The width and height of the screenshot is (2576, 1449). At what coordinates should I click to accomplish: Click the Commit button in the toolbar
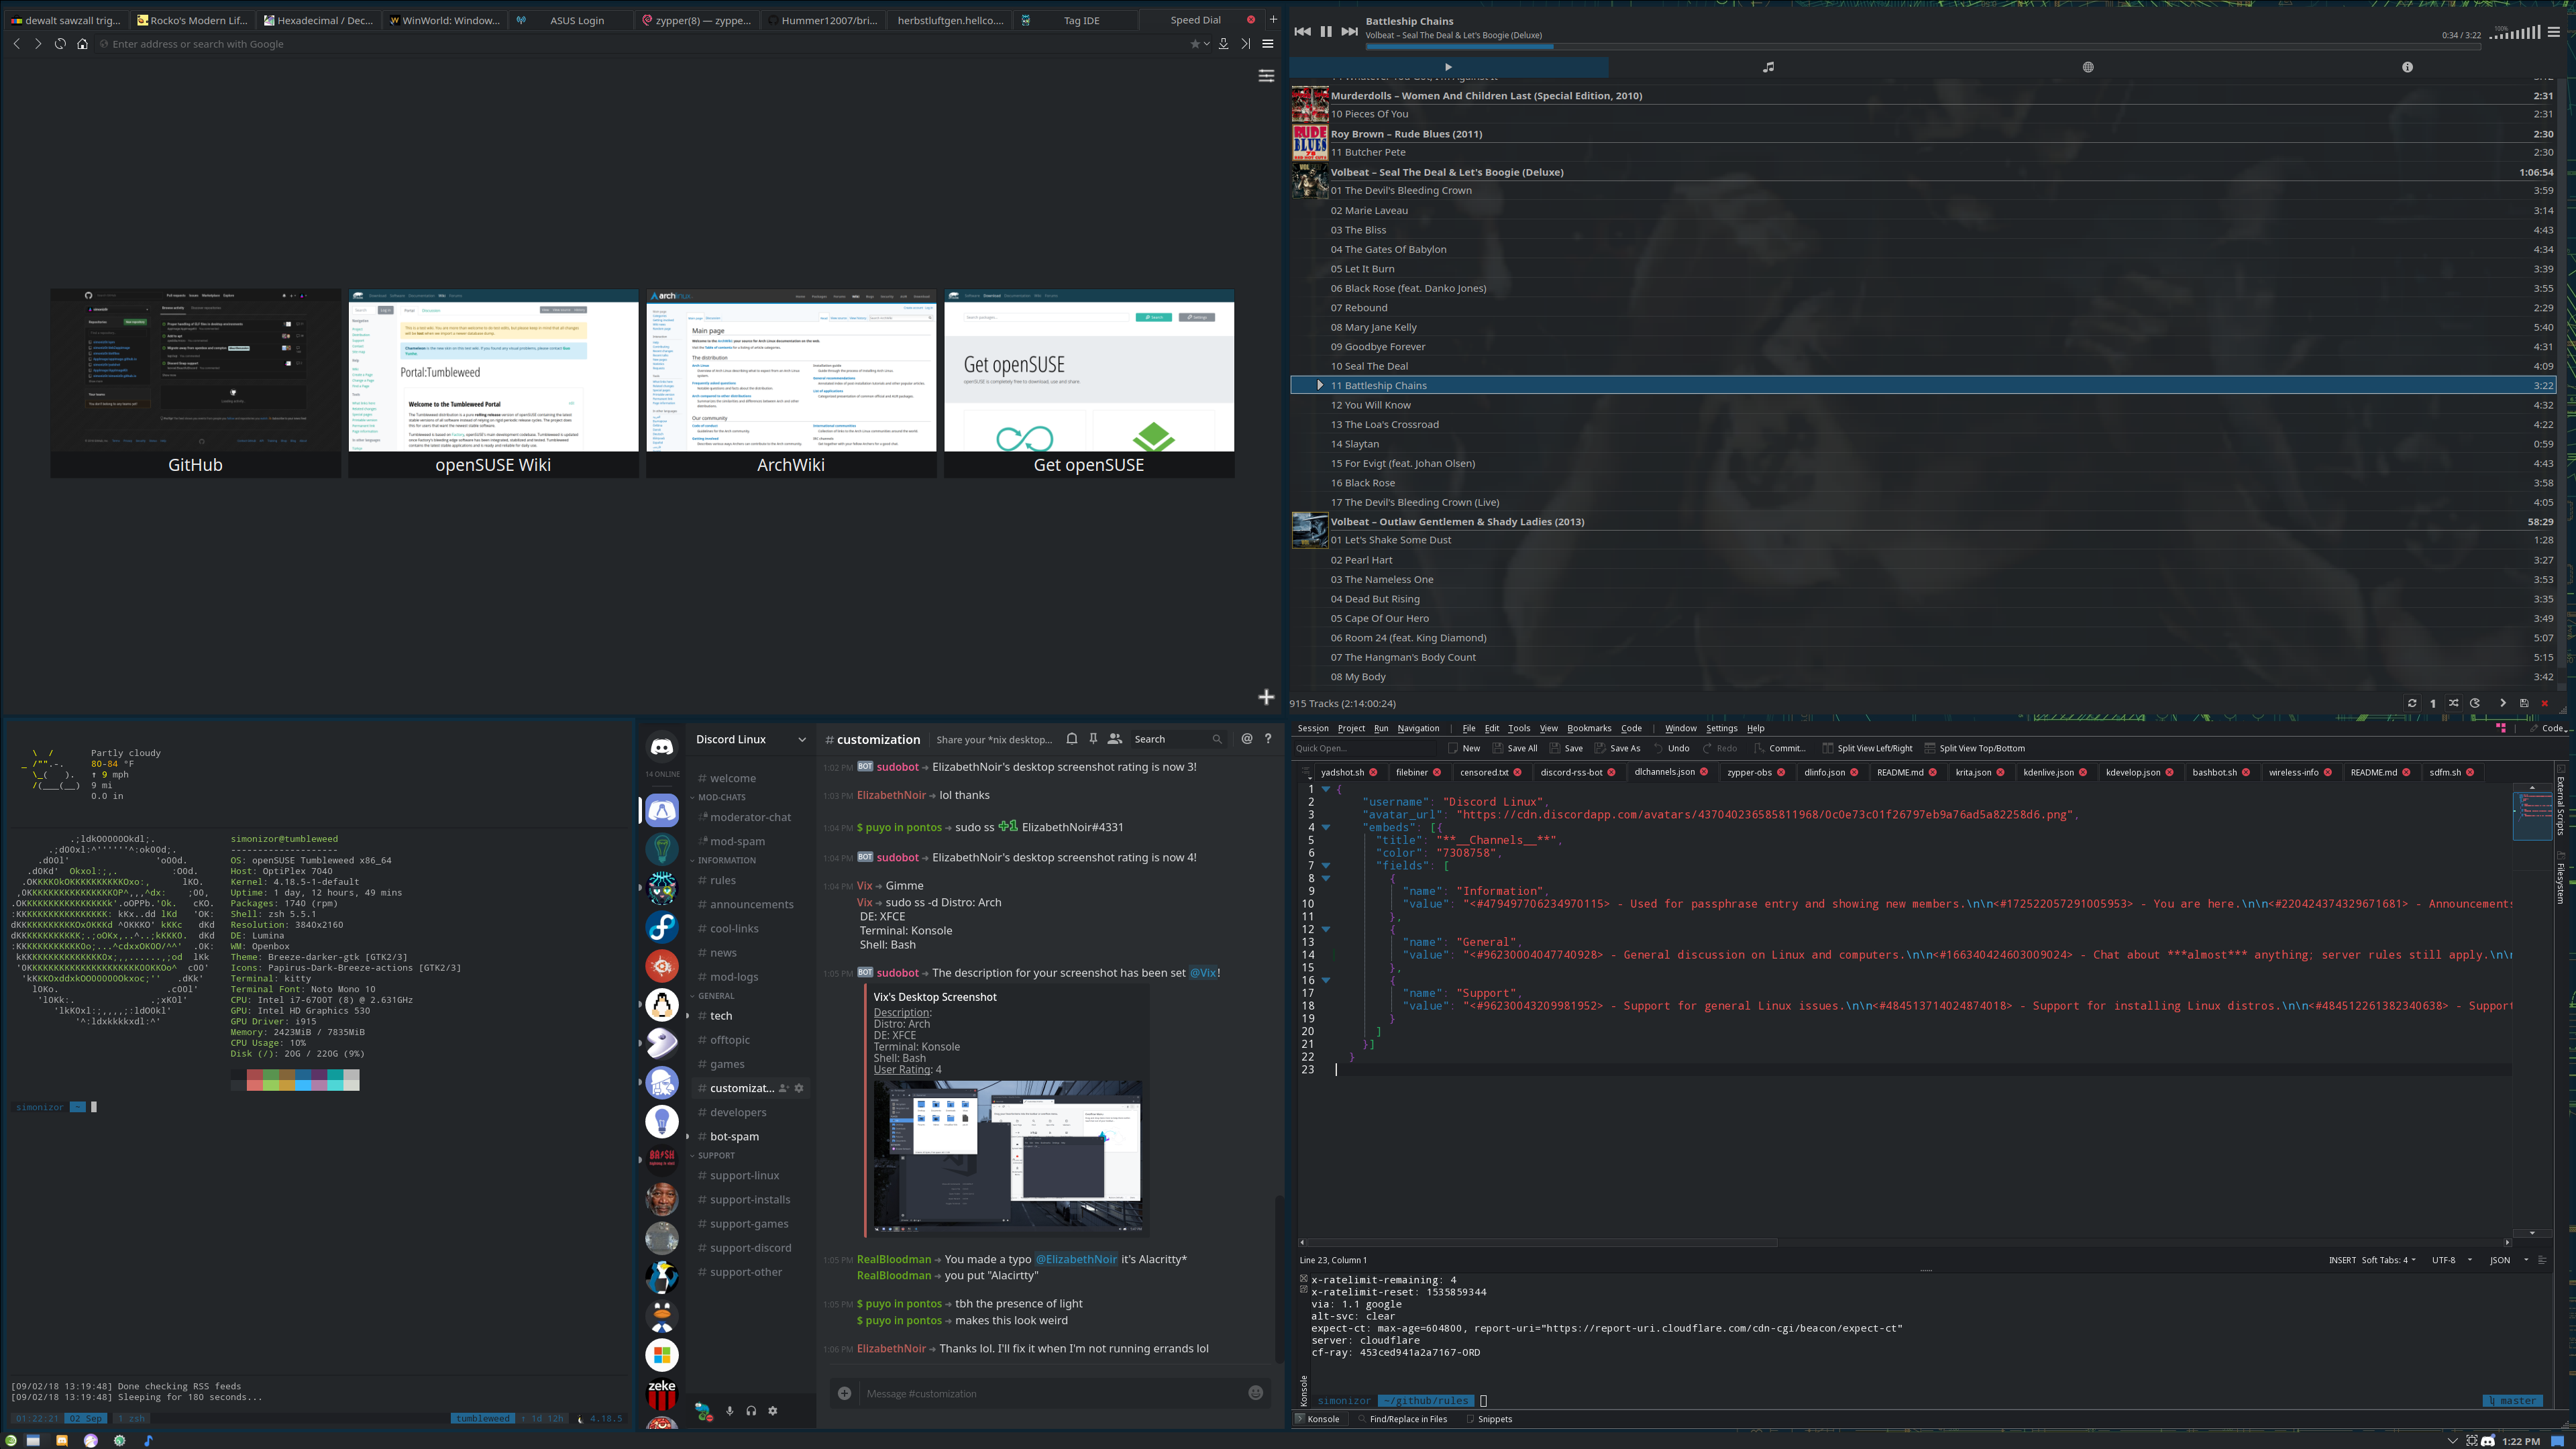(x=1780, y=748)
